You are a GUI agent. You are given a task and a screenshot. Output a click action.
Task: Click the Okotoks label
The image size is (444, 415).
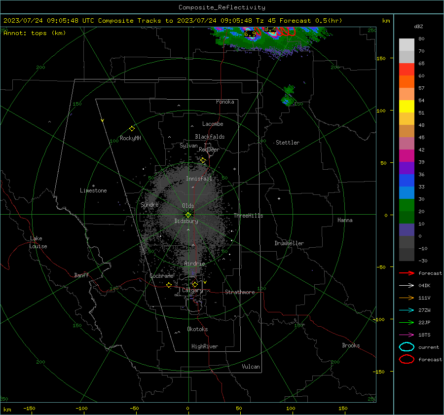[x=197, y=329]
